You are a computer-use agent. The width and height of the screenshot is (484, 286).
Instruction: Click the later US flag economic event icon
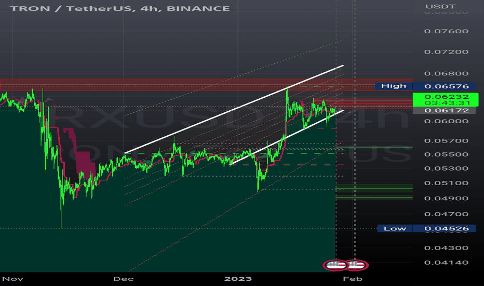pos(357,265)
